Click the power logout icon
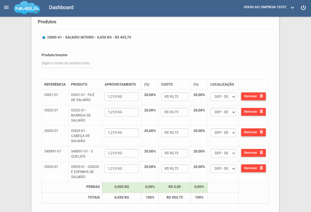This screenshot has height=212, width=311. pos(303,8)
